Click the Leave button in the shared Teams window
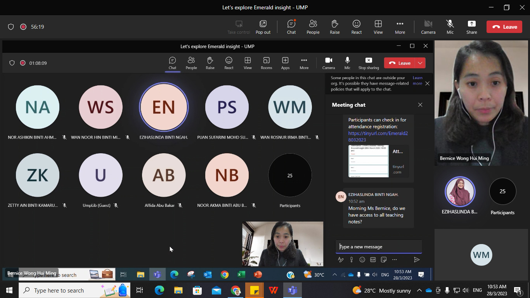 pyautogui.click(x=400, y=63)
